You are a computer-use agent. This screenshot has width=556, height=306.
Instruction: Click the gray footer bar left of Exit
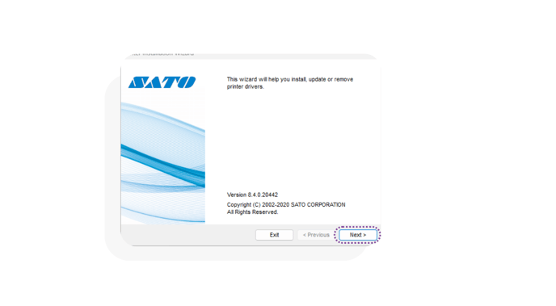pos(188,235)
